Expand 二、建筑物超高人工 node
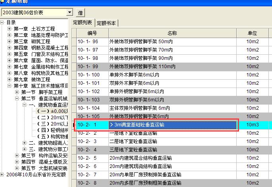Screen dimensions: 272x187 point(25,143)
